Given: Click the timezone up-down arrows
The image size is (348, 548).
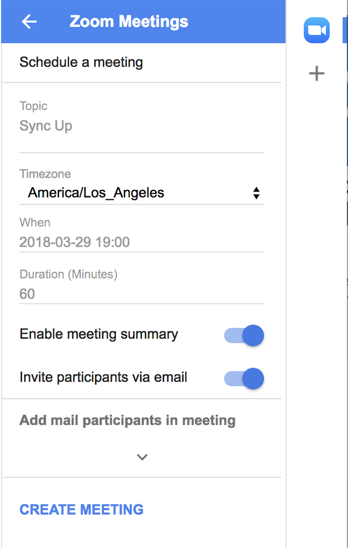Looking at the screenshot, I should (256, 193).
